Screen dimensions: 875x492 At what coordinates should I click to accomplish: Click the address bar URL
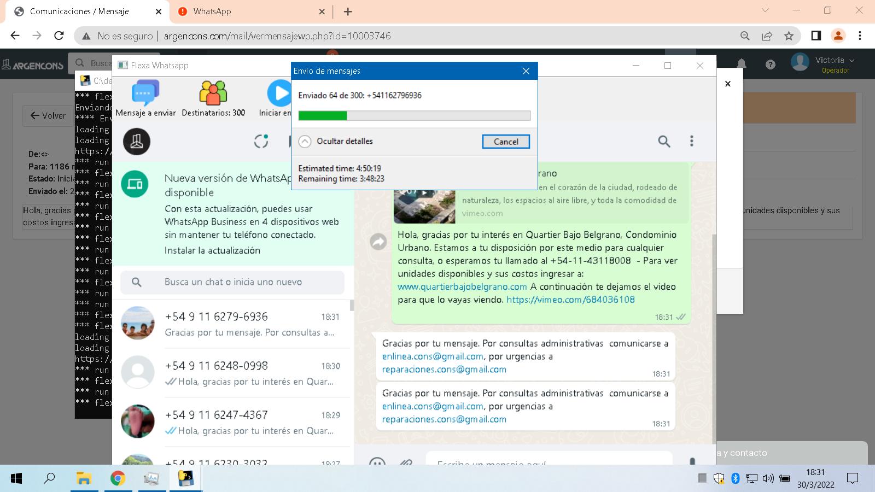pyautogui.click(x=277, y=36)
